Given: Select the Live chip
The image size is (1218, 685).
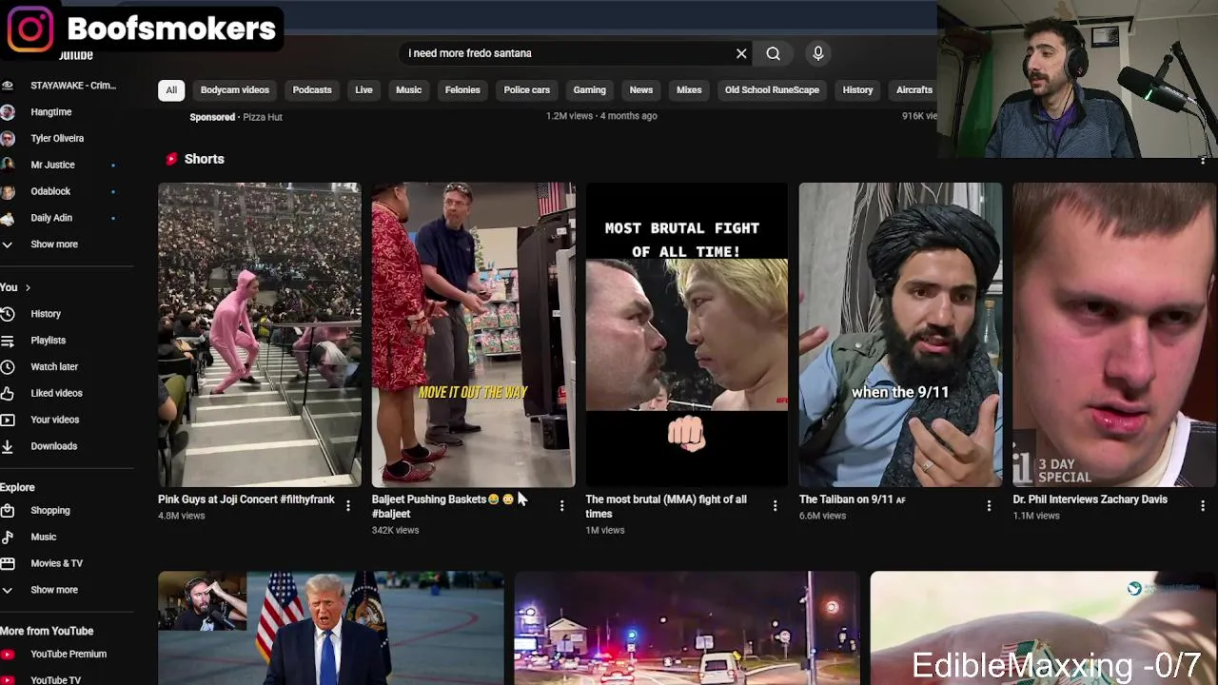Looking at the screenshot, I should pos(363,89).
